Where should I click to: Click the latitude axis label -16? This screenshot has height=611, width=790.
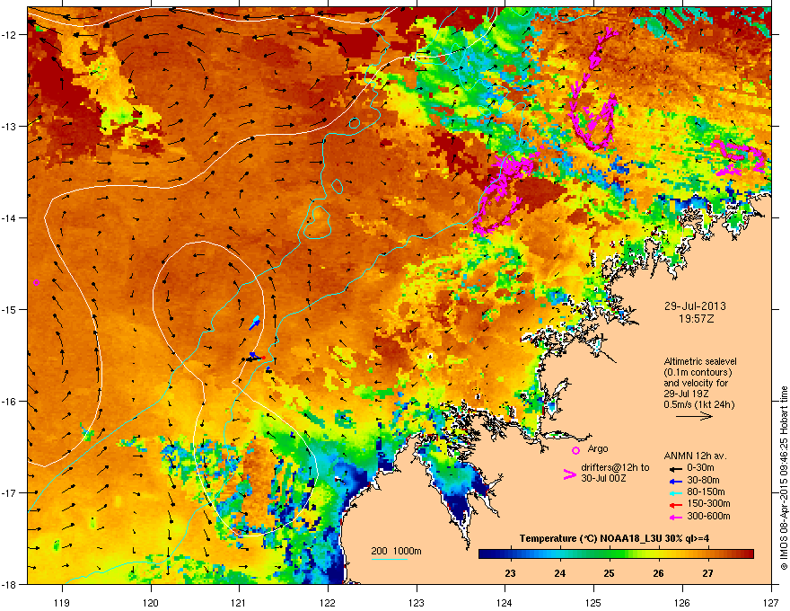(8, 402)
